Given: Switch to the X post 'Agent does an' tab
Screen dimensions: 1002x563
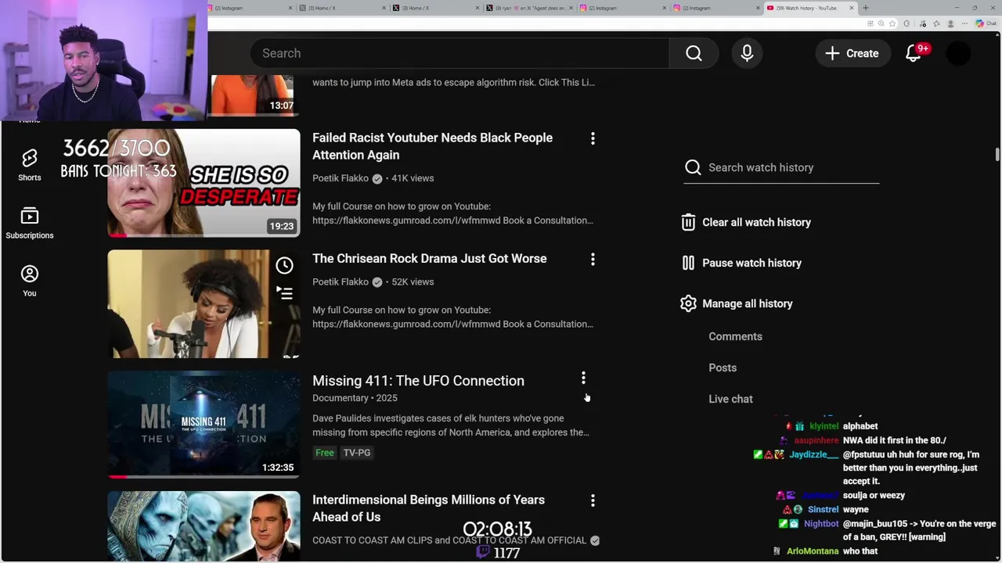Looking at the screenshot, I should (529, 8).
